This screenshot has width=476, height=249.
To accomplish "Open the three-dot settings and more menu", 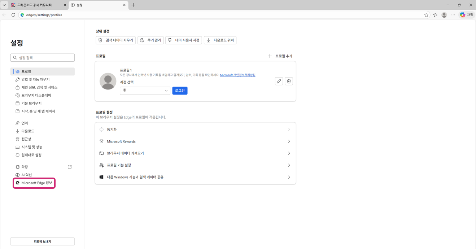I will 453,15.
